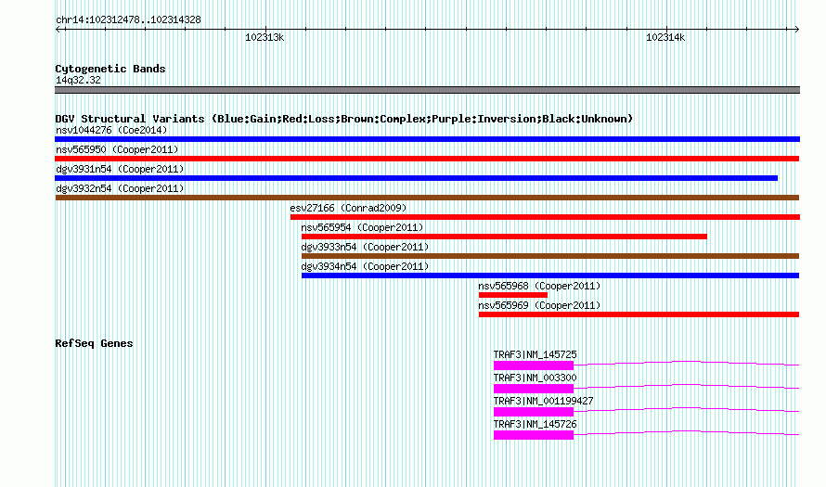The width and height of the screenshot is (826, 487).
Task: Select the blue dgv3934n54 gain bar
Action: pyautogui.click(x=550, y=276)
